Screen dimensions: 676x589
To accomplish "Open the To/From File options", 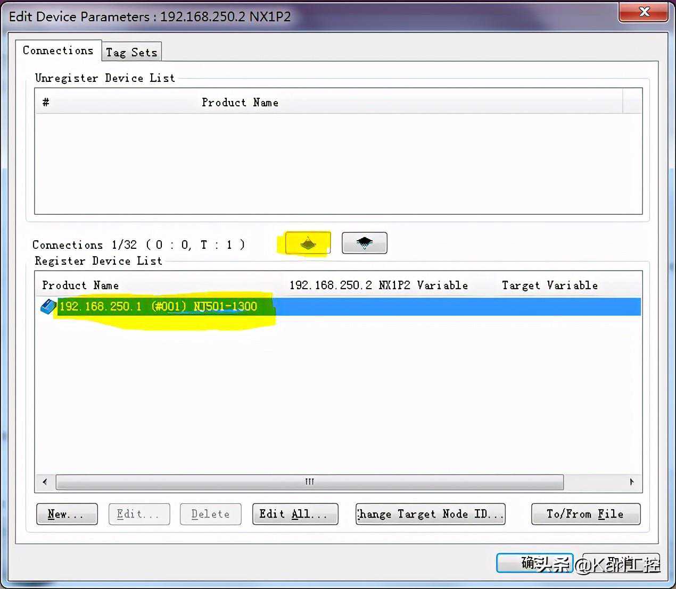I will pyautogui.click(x=586, y=514).
